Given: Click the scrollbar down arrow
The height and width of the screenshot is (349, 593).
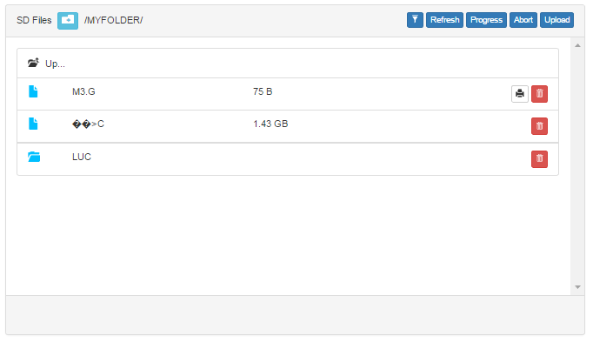Looking at the screenshot, I should coord(577,287).
